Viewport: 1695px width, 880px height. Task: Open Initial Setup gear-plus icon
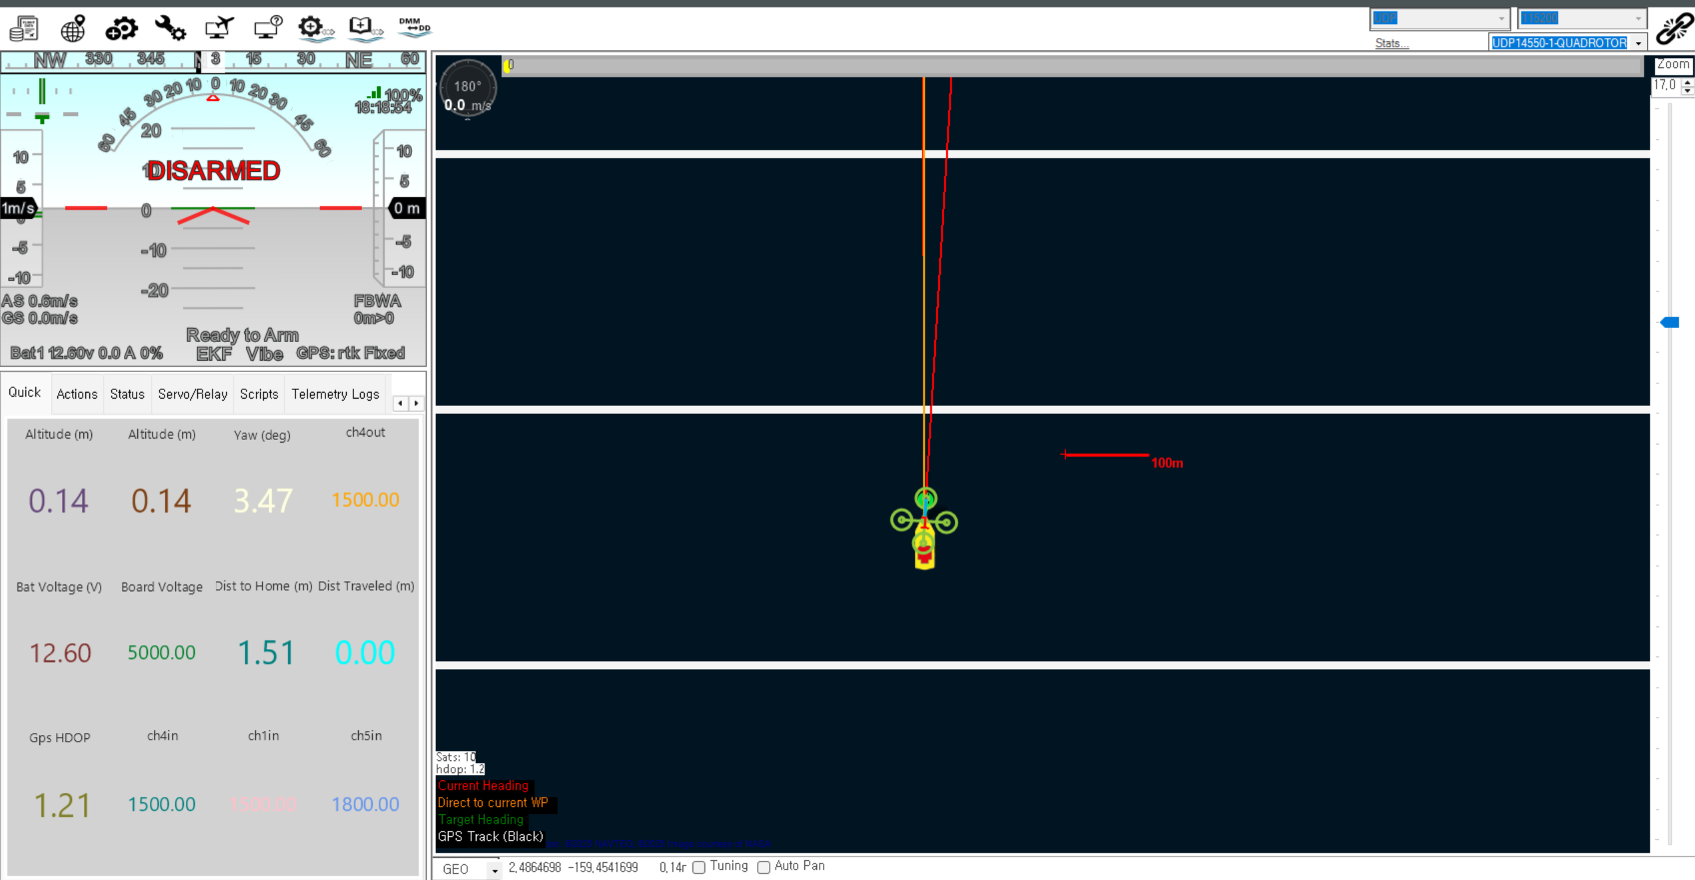tap(122, 29)
